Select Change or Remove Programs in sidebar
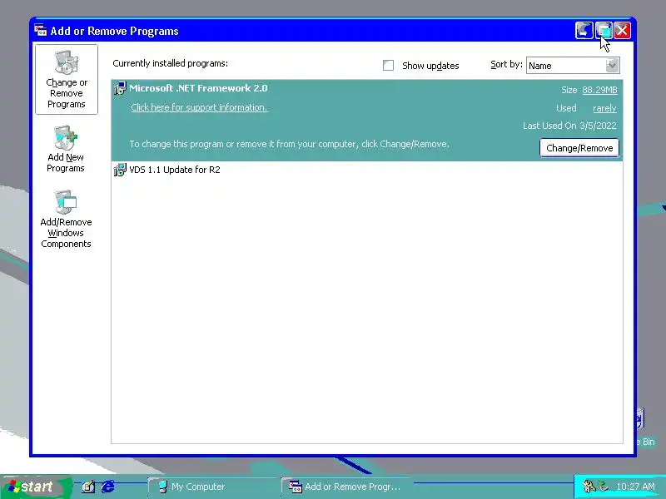The width and height of the screenshot is (666, 499). click(x=67, y=79)
